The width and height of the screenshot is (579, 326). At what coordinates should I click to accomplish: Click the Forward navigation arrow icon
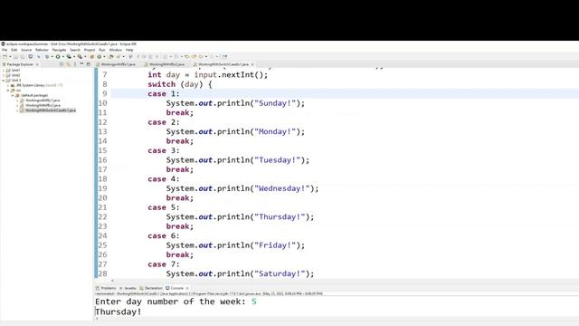point(212,56)
